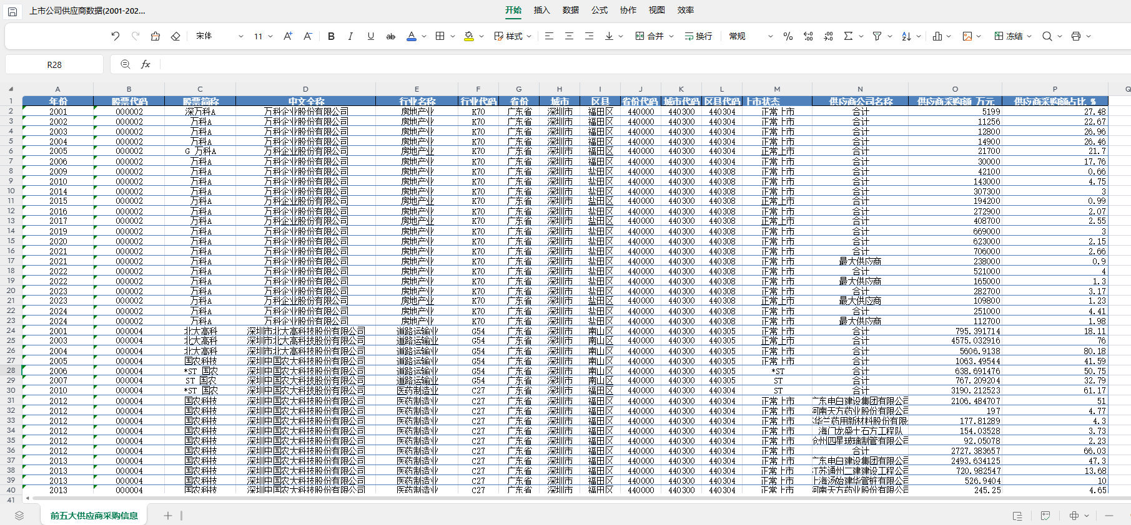Toggle bold formatting

click(331, 36)
